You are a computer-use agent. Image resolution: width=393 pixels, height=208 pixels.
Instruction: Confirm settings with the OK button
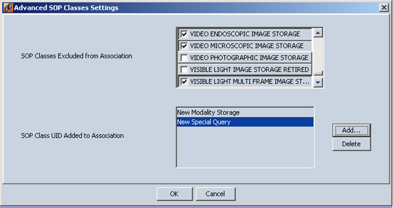point(175,194)
